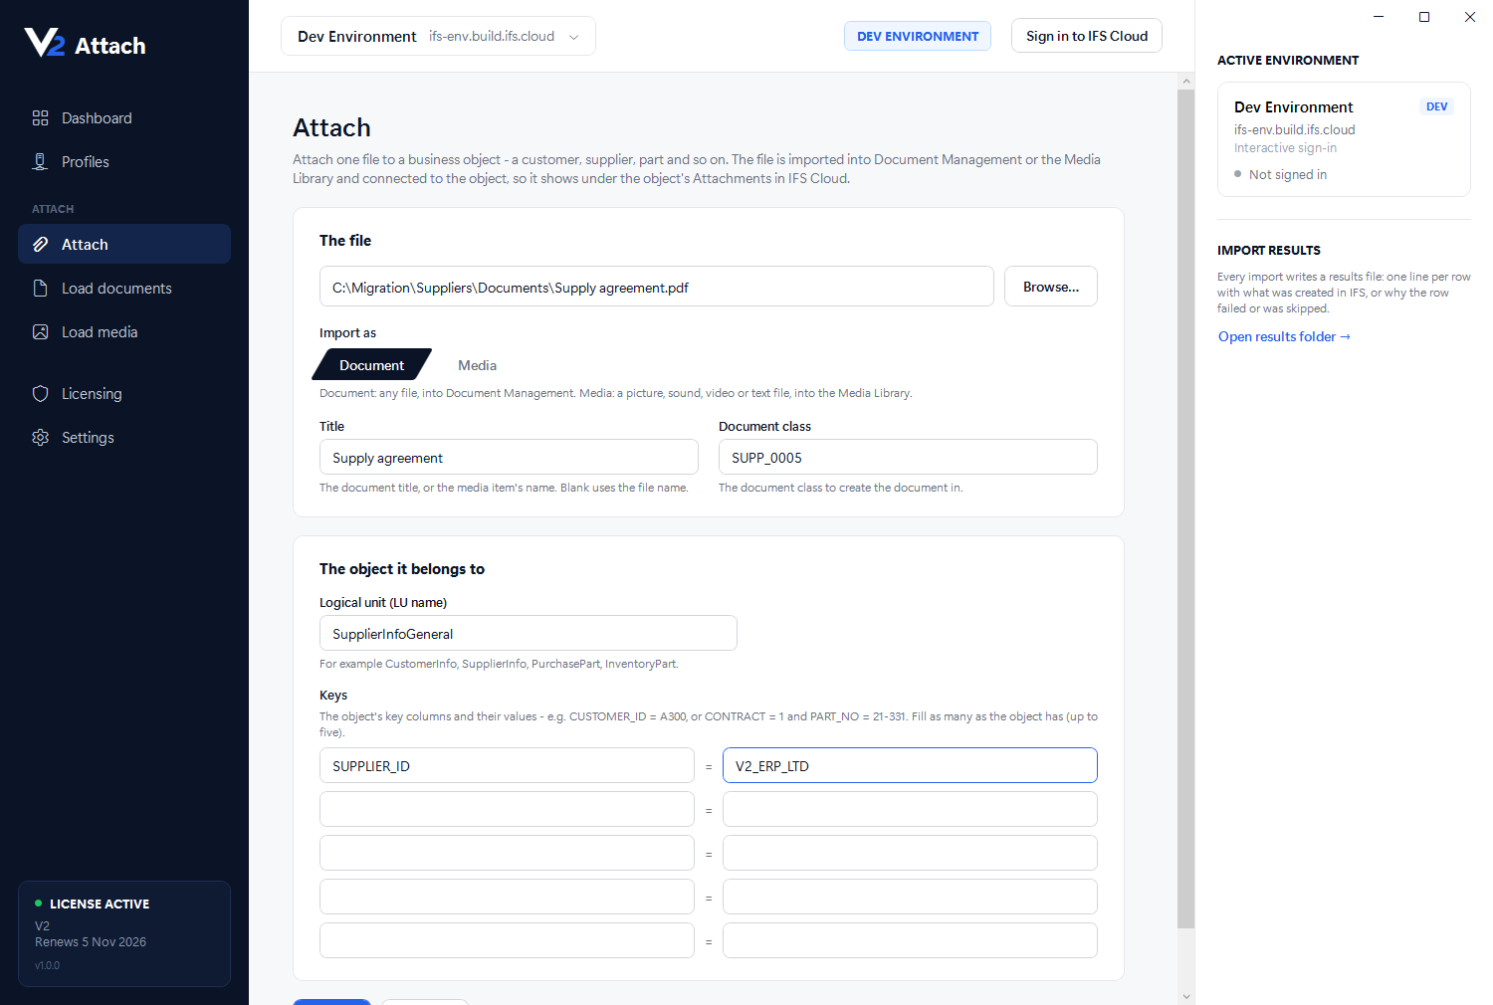Maximize the application window
The height and width of the screenshot is (1005, 1493).
(1424, 17)
